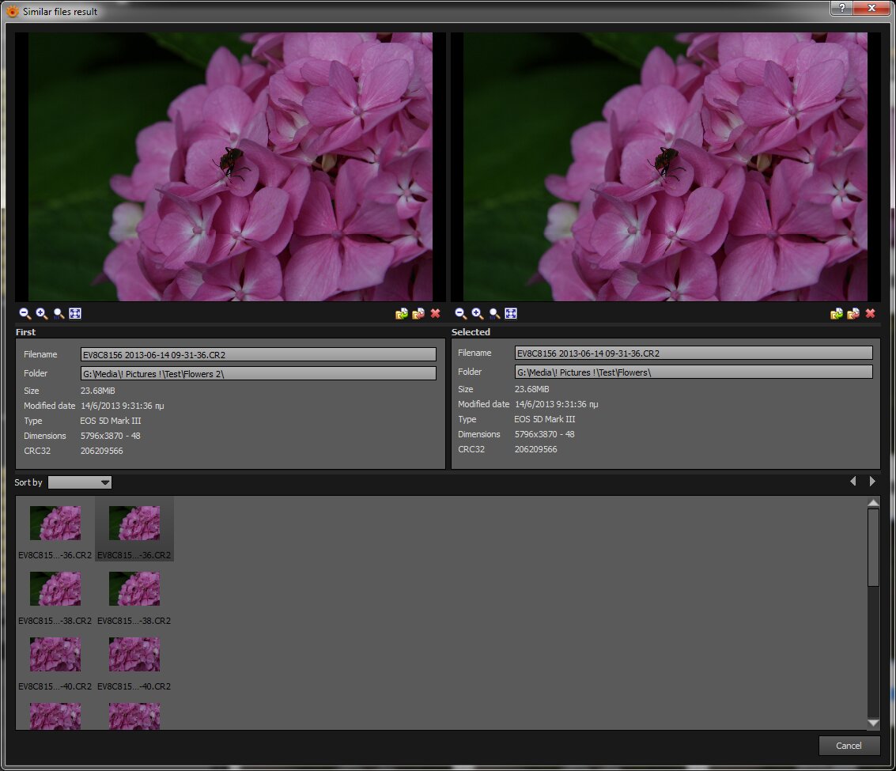
Task: Click the app icon in the title bar
Action: click(x=12, y=11)
